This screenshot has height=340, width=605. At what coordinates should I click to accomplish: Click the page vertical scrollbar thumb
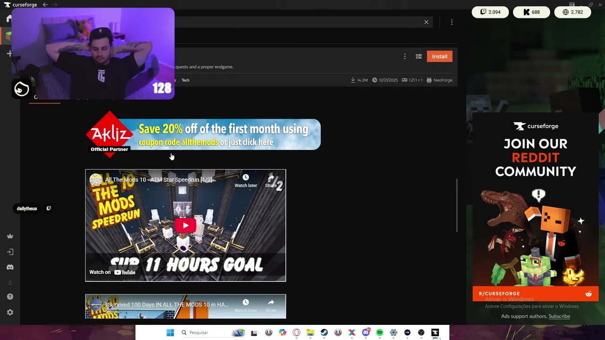457,205
